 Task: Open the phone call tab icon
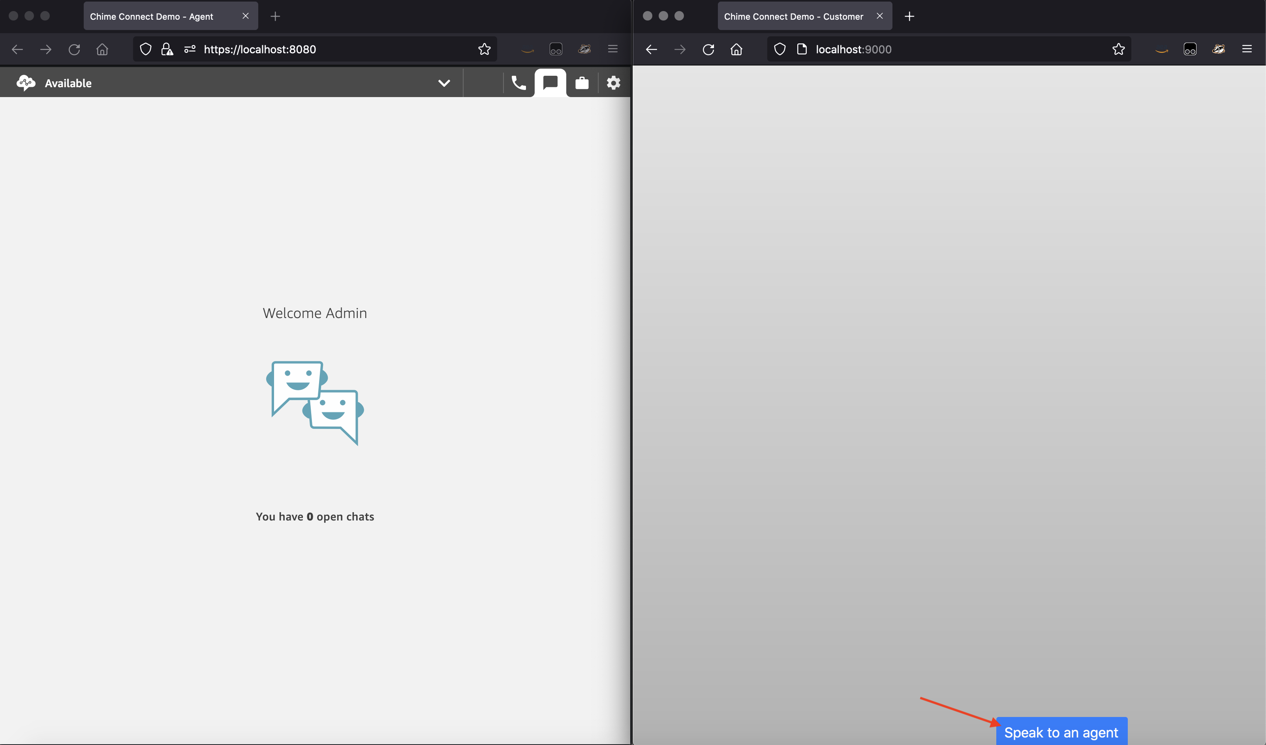(518, 83)
